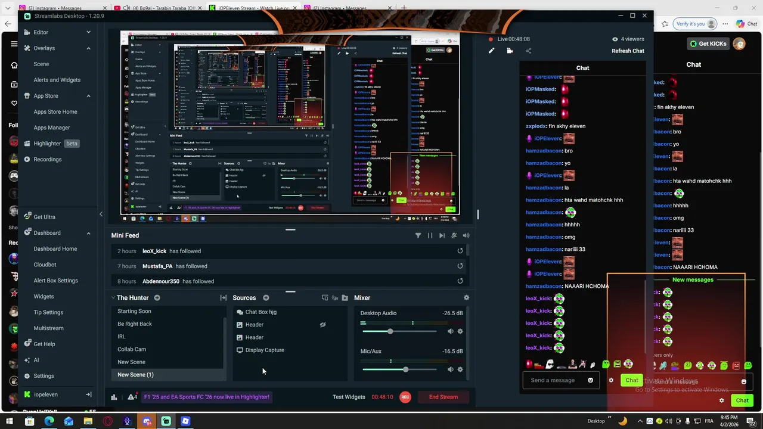Pause the Mini Feed alert queue
This screenshot has width=763, height=429.
pyautogui.click(x=430, y=235)
